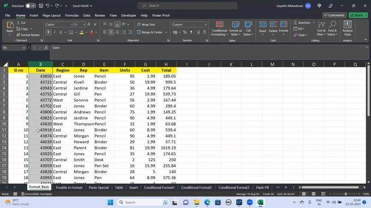Image resolution: width=371 pixels, height=208 pixels.
Task: Switch to the Flash Fill sheet tab
Action: [263, 187]
